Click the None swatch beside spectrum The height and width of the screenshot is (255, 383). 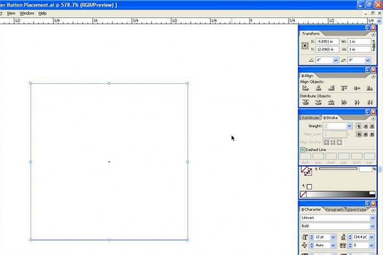304,194
